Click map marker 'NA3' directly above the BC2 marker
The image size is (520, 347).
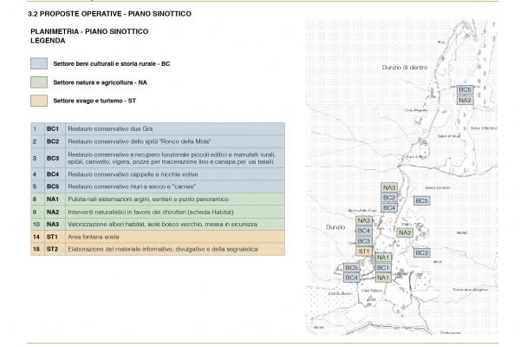(x=389, y=187)
